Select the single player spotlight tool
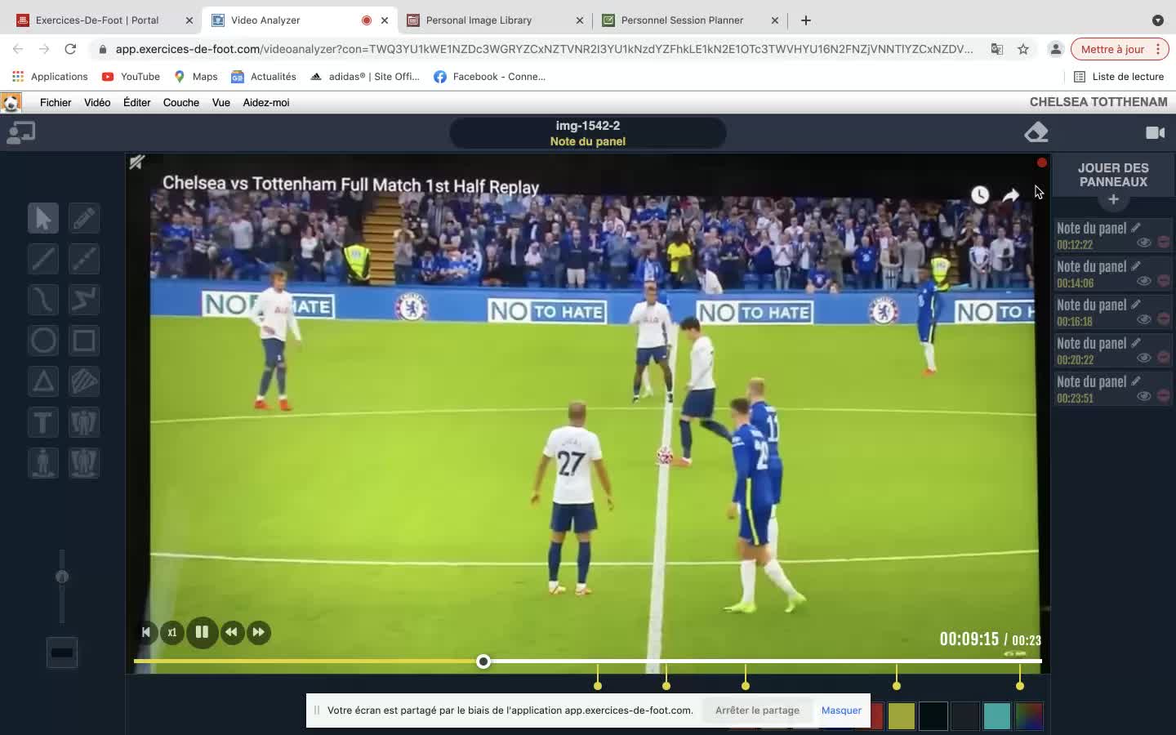 43,463
